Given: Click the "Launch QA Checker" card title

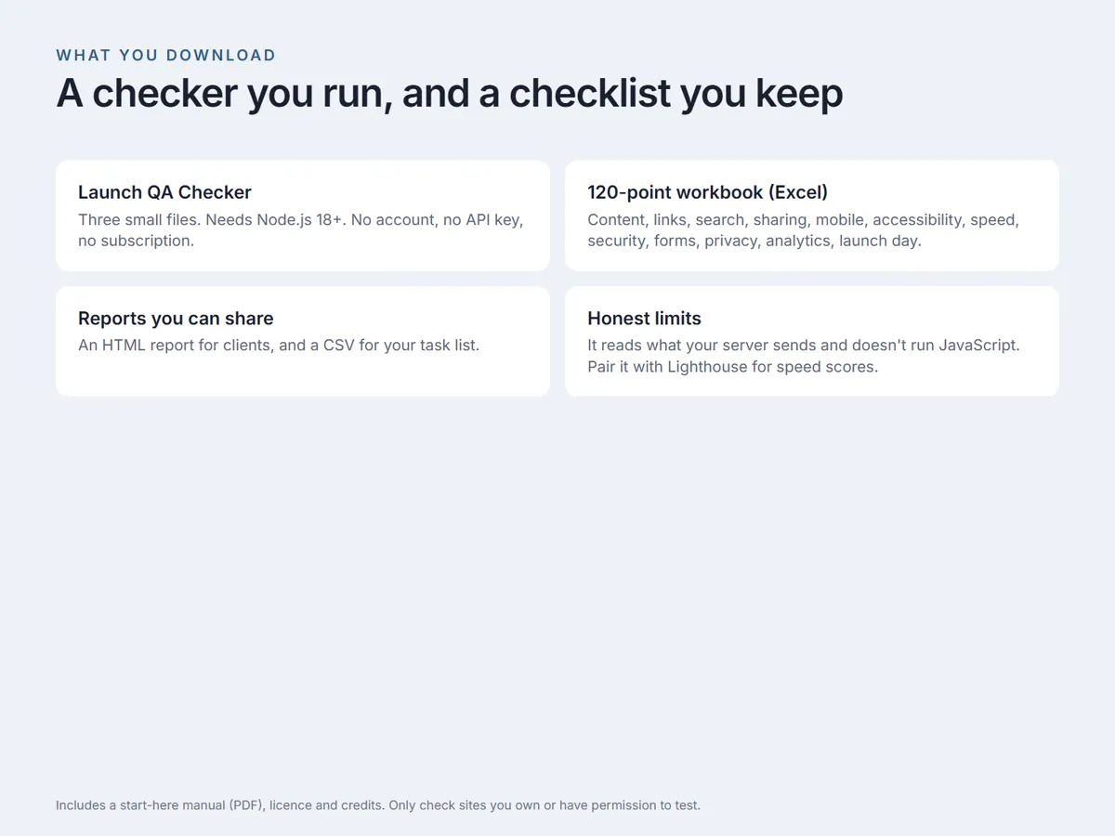Looking at the screenshot, I should (164, 192).
